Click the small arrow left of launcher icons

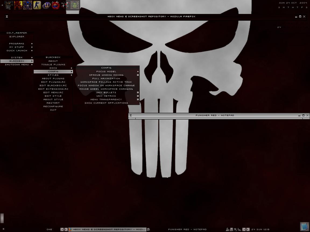click(x=2, y=5)
